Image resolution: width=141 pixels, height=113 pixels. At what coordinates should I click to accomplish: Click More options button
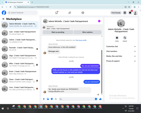(x=87, y=32)
